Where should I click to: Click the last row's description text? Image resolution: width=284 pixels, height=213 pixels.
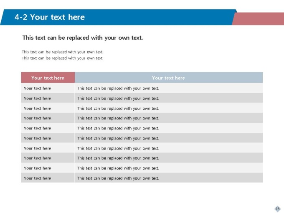pyautogui.click(x=118, y=178)
